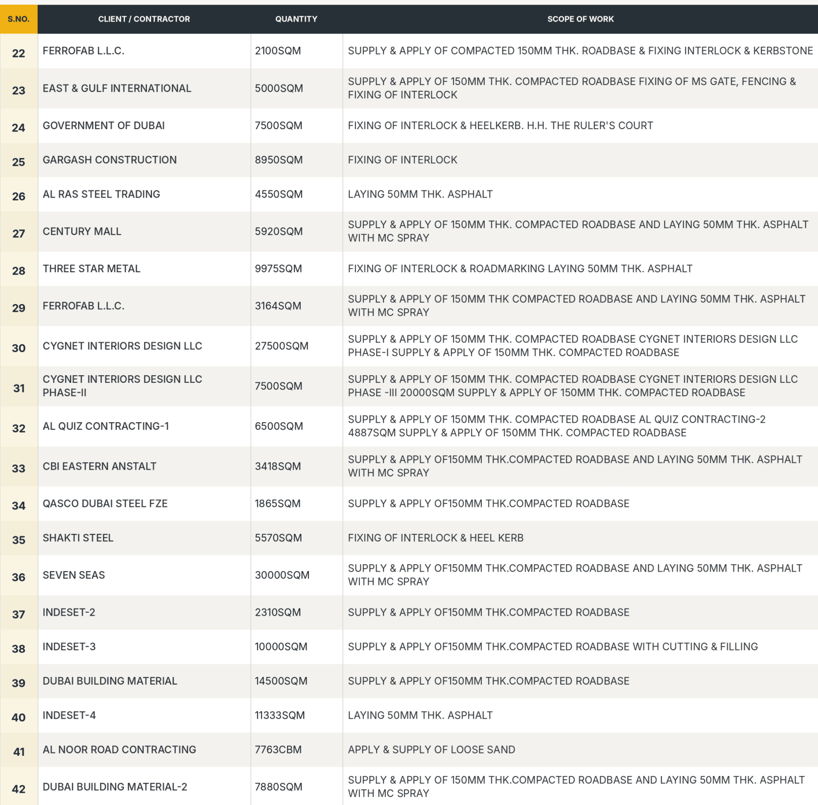This screenshot has width=818, height=805.
Task: Click SHAKTI STEEL client name
Action: pos(78,538)
